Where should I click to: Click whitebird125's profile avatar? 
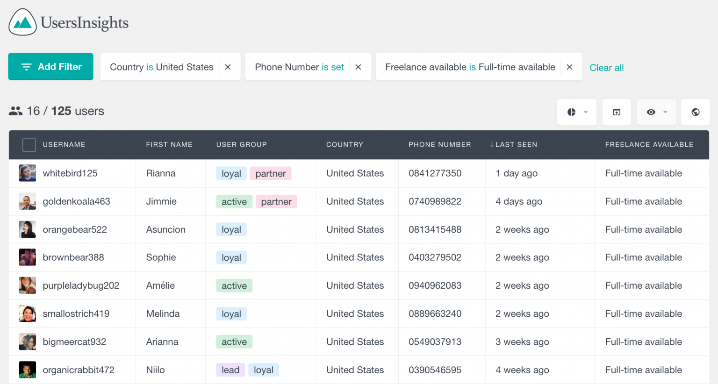[27, 173]
